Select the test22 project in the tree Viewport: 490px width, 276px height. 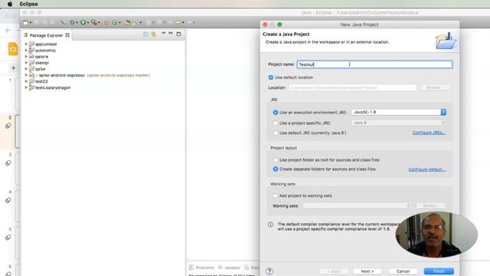(x=41, y=81)
